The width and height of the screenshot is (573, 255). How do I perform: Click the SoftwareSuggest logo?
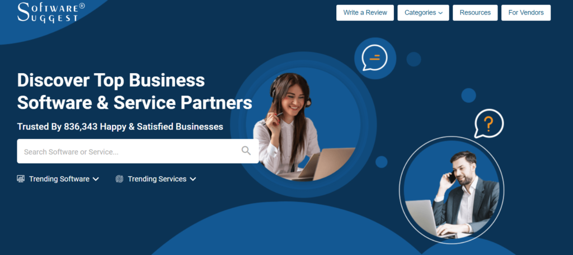[x=51, y=12]
